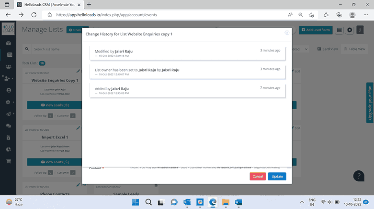Switch to Table View
The width and height of the screenshot is (374, 209).
tap(354, 49)
